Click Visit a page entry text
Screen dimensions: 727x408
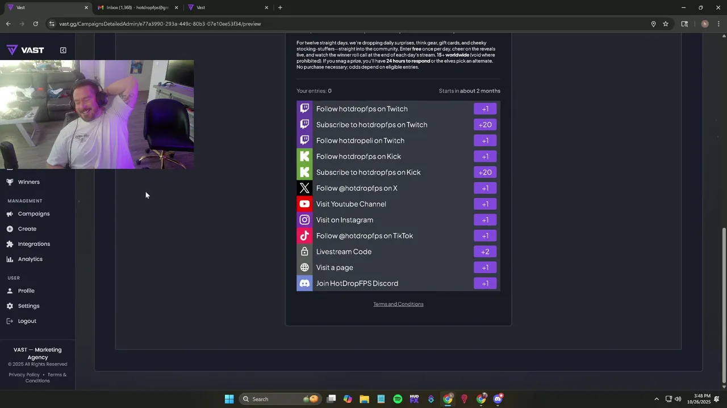(x=335, y=267)
